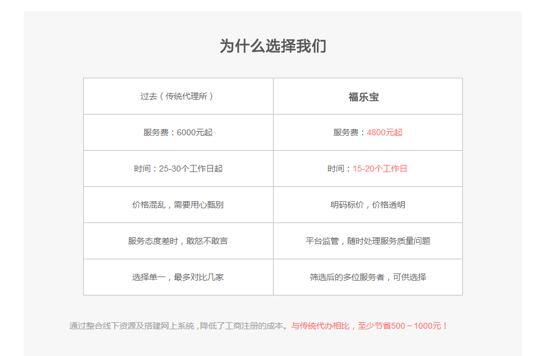Select table header 福乐宝
Screen dimensions: 546x356
368,96
